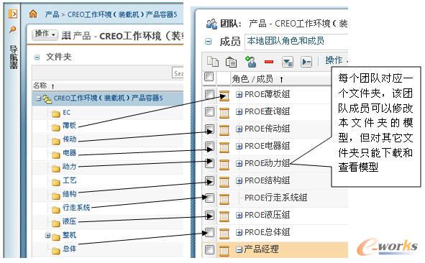
Task: Click CREO工作环境 breadcrumb link
Action: [x=122, y=14]
